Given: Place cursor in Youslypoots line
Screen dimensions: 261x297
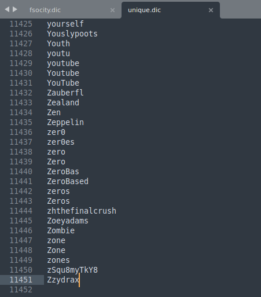Looking at the screenshot, I should (x=72, y=34).
